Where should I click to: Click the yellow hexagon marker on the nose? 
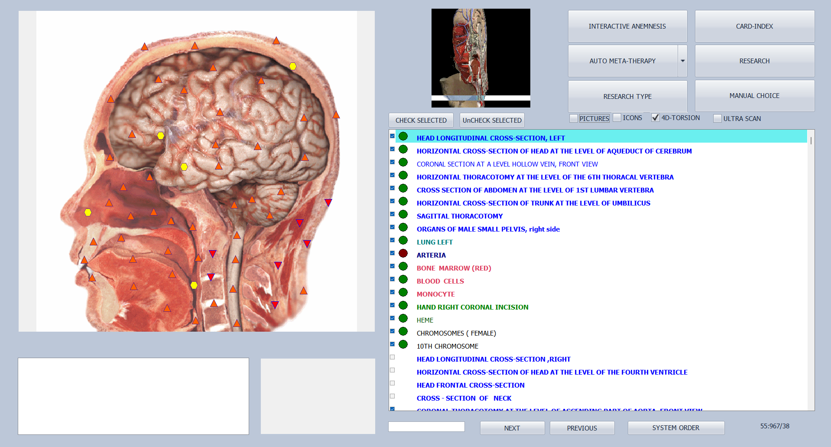[x=88, y=212]
